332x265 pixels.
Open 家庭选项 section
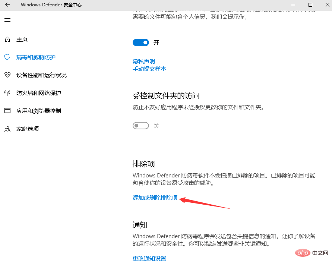point(28,129)
